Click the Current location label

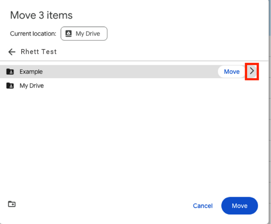click(x=33, y=34)
